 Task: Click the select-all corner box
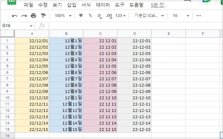7,34
